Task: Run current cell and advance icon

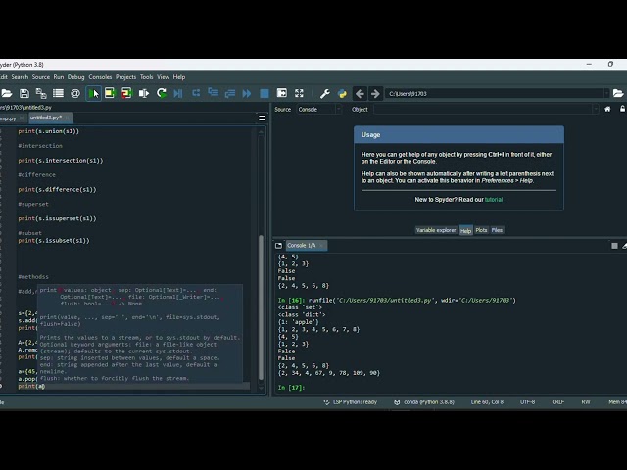Action: pos(126,94)
